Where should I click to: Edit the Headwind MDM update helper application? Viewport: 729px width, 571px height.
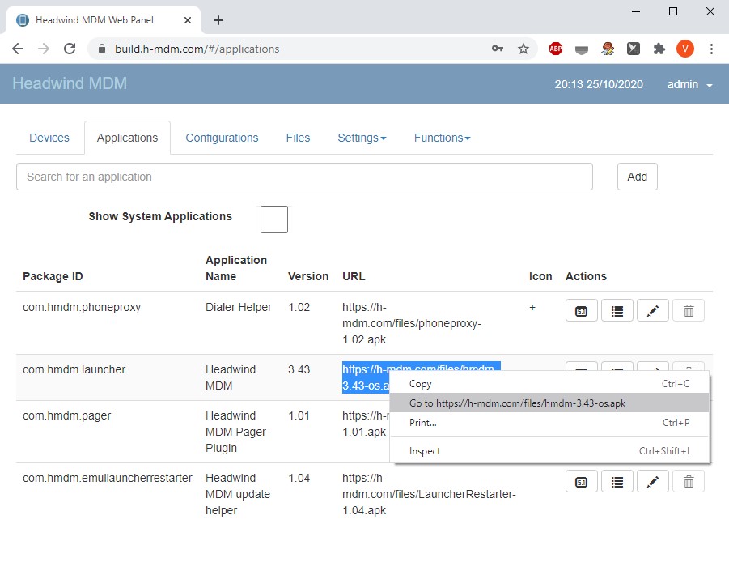tap(653, 482)
